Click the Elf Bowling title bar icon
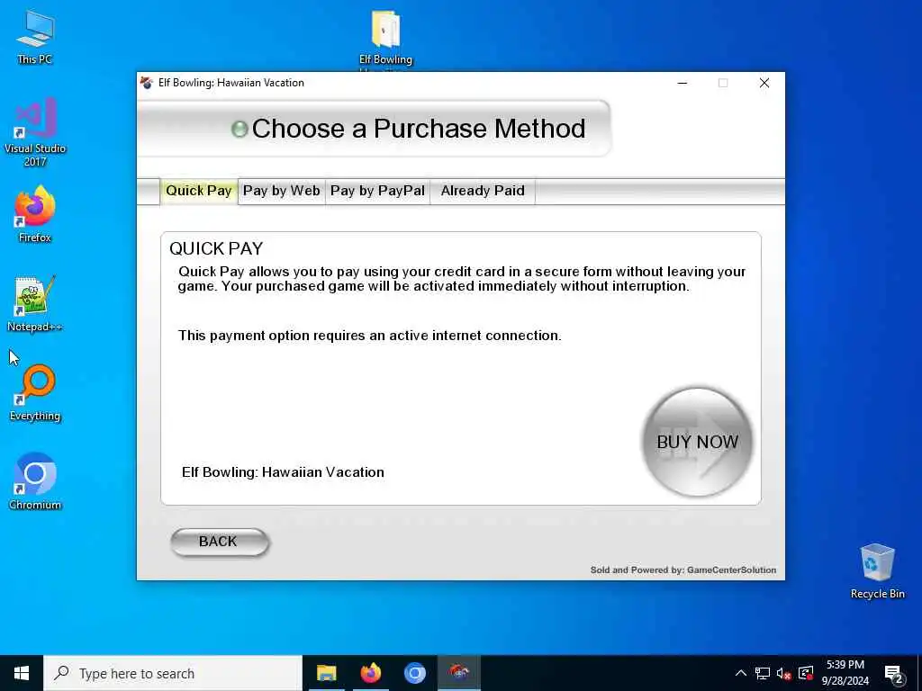Image resolution: width=922 pixels, height=691 pixels. click(x=147, y=83)
